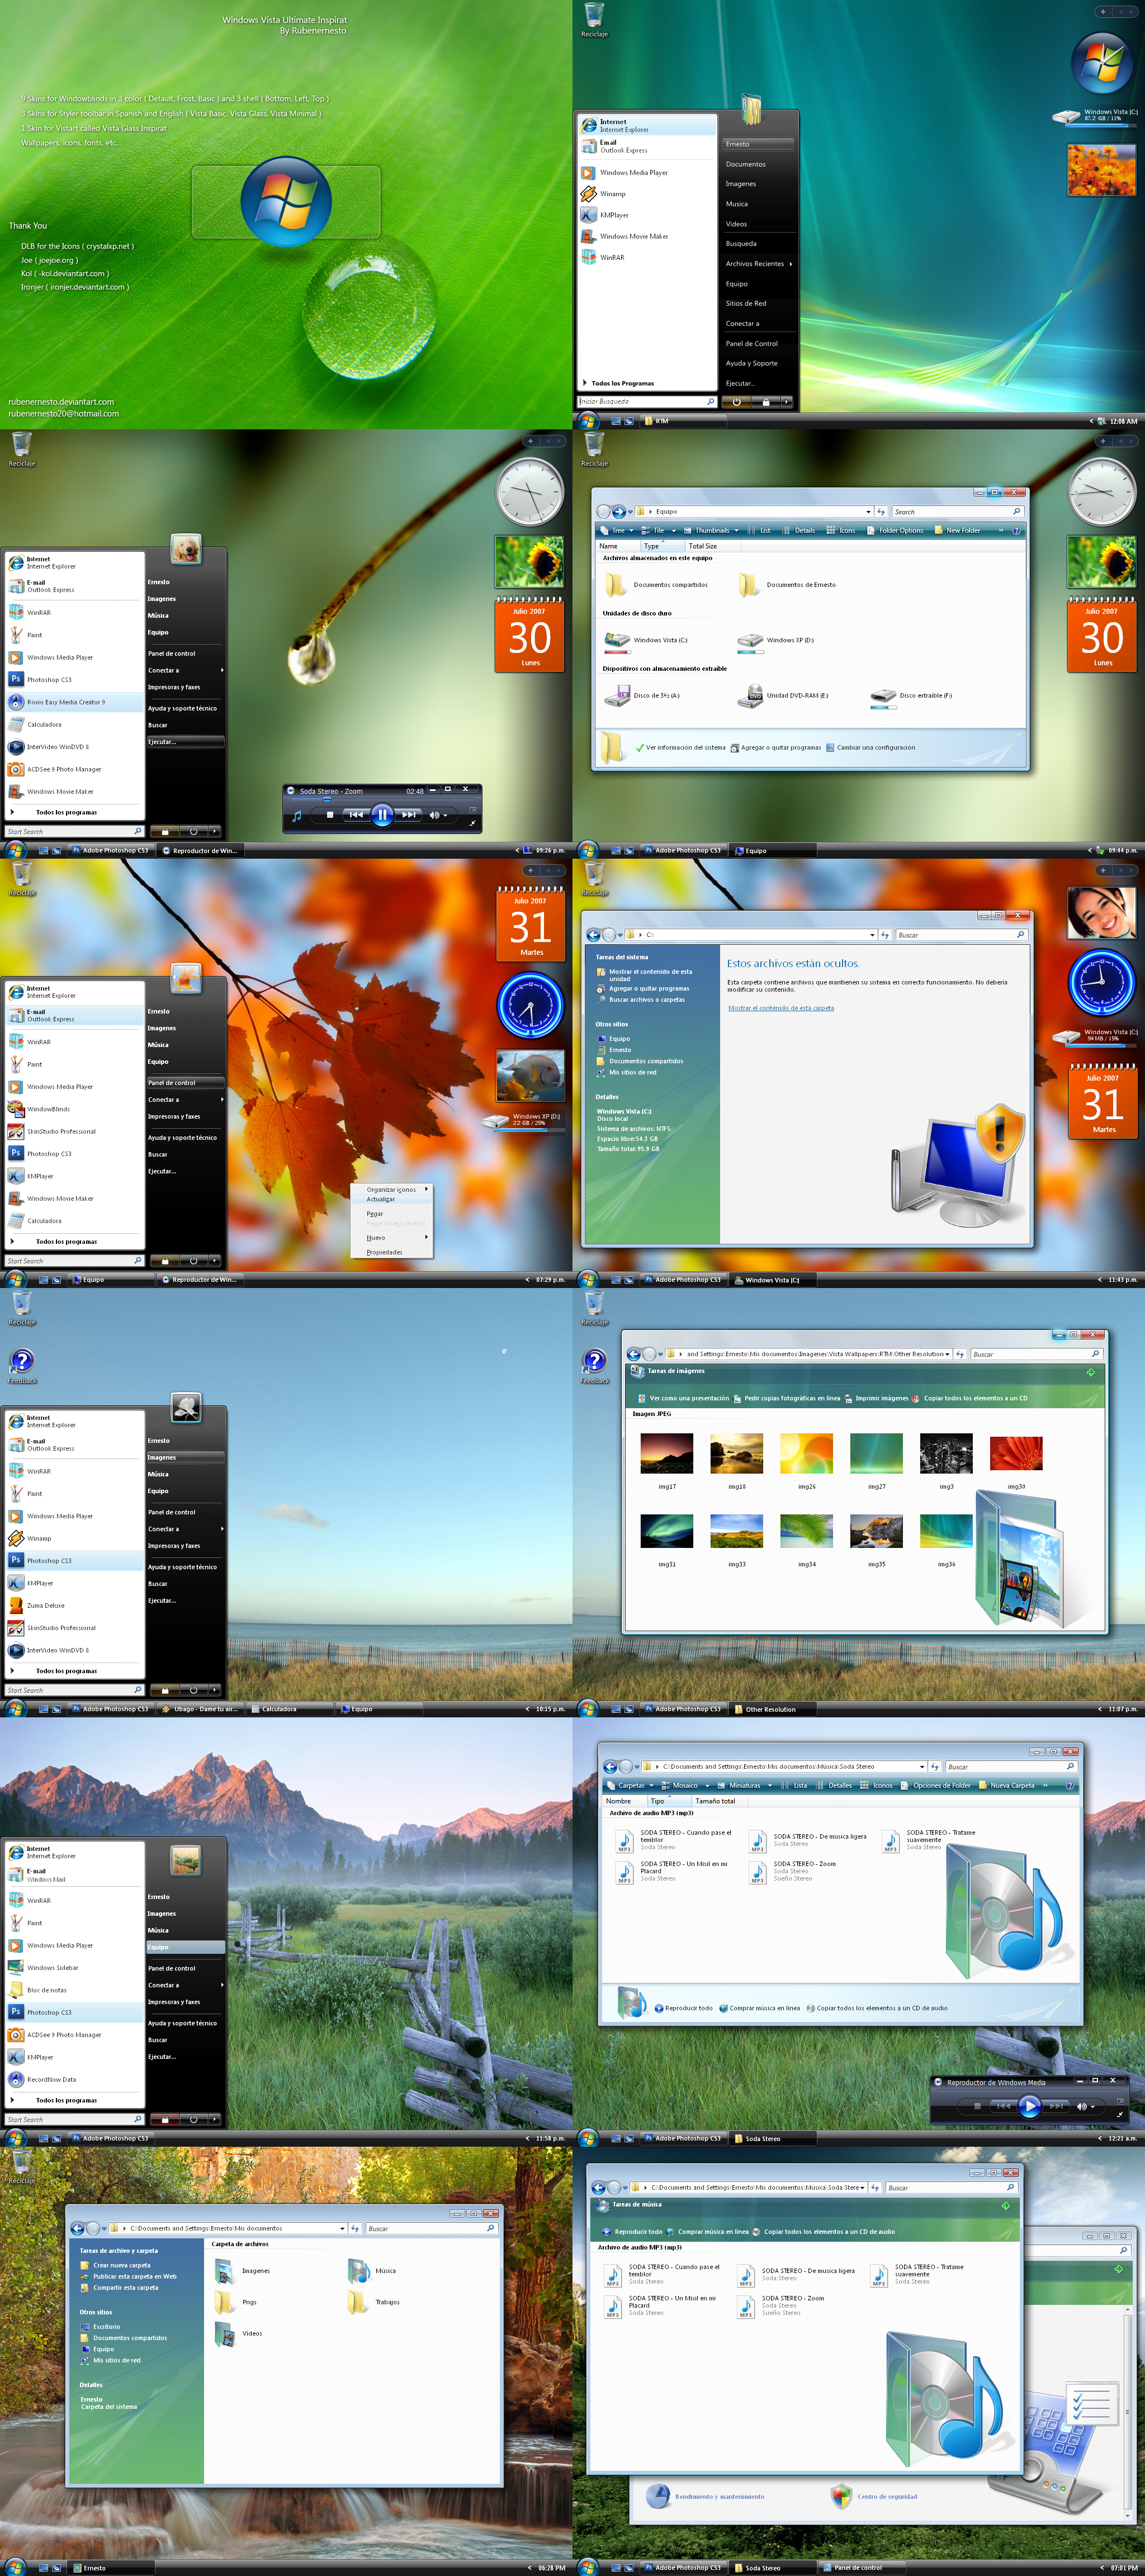Expand Organizar iconos submenu in context menu

point(426,1189)
